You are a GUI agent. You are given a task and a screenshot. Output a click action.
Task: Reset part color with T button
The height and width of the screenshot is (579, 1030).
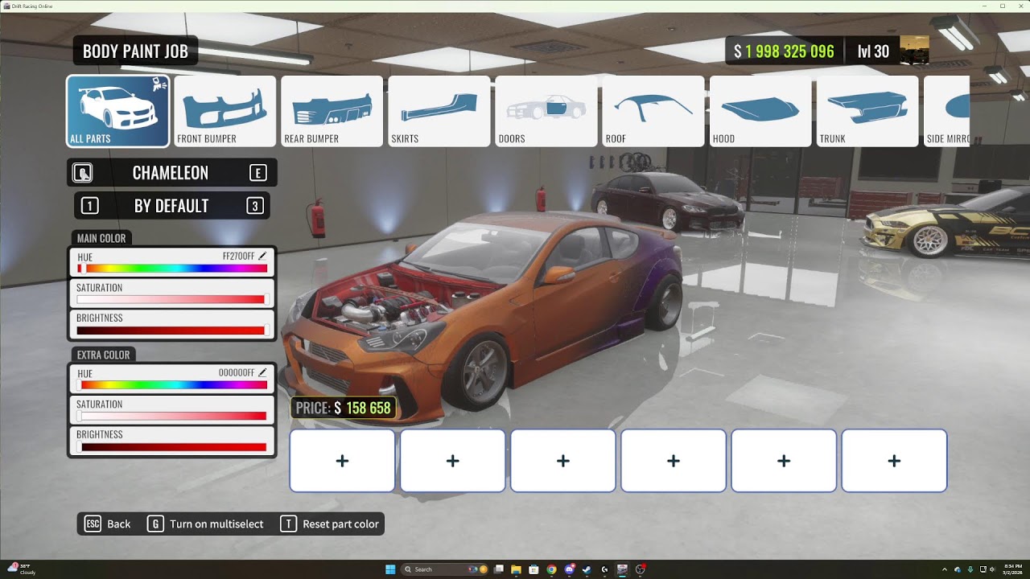tap(329, 524)
